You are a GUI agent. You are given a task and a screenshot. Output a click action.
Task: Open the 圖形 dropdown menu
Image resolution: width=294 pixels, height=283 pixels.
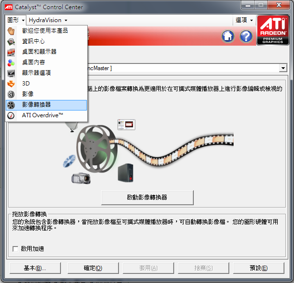point(15,20)
